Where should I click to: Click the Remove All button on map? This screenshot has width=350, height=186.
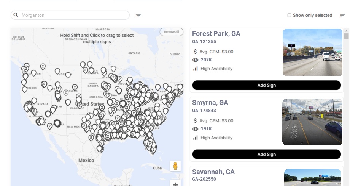(171, 32)
